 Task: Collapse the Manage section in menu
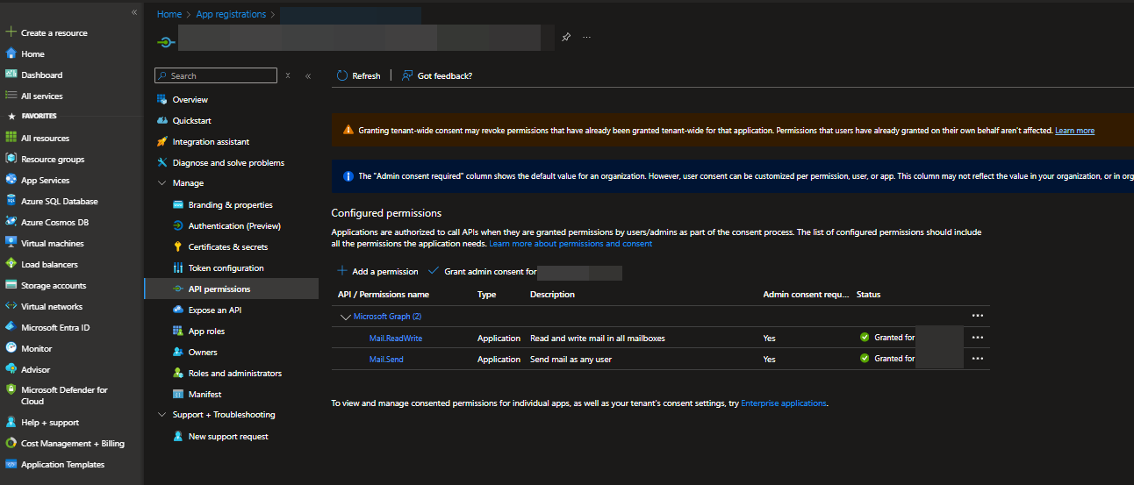click(162, 183)
